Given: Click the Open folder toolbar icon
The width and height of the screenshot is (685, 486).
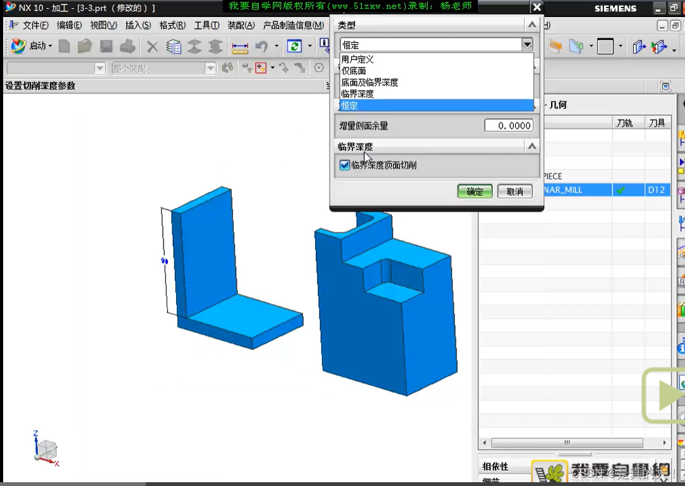Looking at the screenshot, I should pos(85,46).
